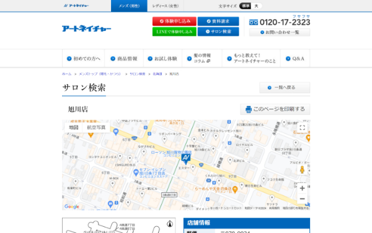
Task: Click the Art Nature salon map marker
Action: pos(186,159)
